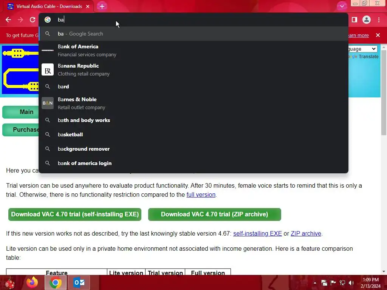Open the 4.67 'ZIP archive' link
This screenshot has width=387, height=290.
click(306, 233)
